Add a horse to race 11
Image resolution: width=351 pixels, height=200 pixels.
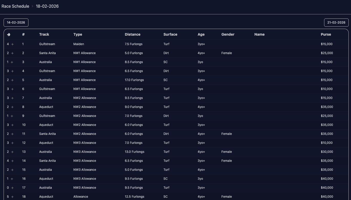coord(12,134)
